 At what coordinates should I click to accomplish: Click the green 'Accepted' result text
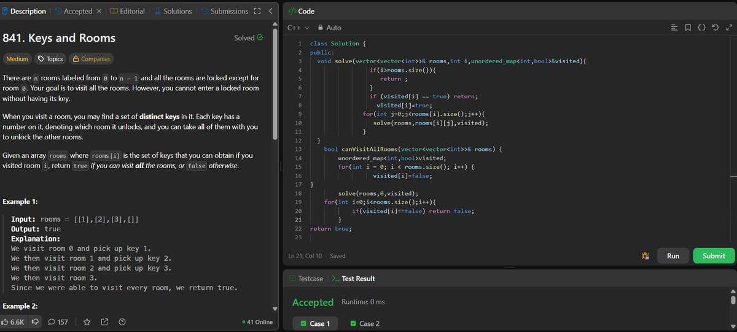coord(313,302)
